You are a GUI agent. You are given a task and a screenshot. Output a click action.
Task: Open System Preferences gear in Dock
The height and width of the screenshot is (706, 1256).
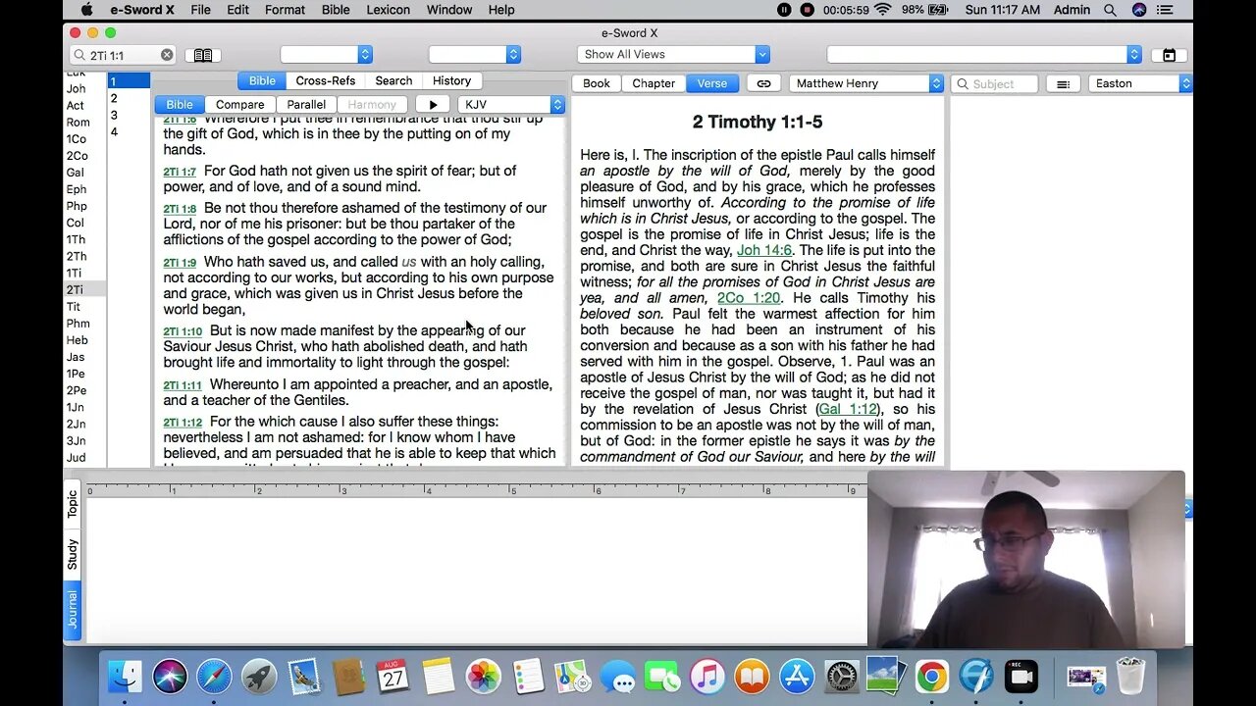(842, 677)
